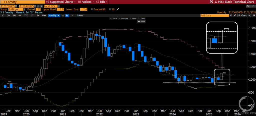
Task: Select the 5Y time range button
Action: (38, 15)
